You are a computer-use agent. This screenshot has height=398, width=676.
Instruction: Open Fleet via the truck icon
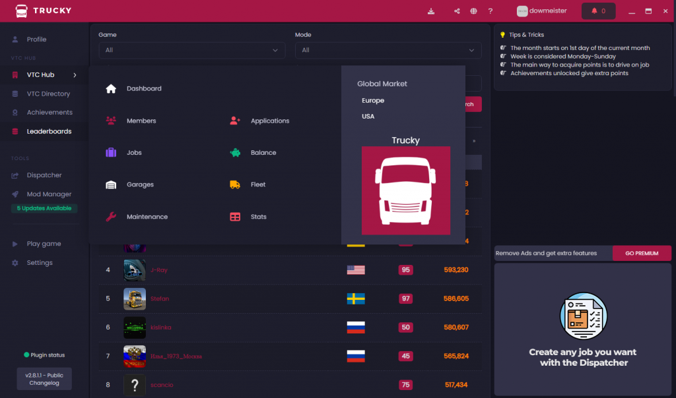[234, 185]
